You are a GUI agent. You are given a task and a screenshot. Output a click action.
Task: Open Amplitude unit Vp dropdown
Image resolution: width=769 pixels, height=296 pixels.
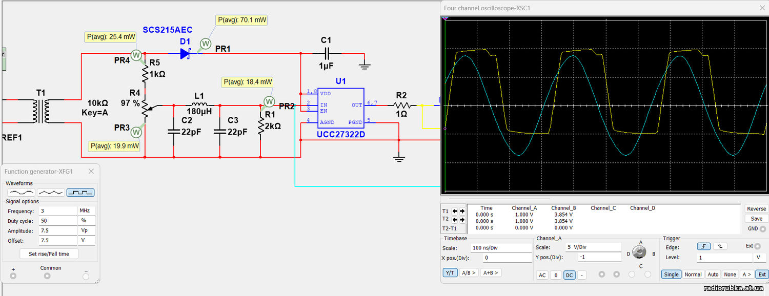[x=86, y=230]
